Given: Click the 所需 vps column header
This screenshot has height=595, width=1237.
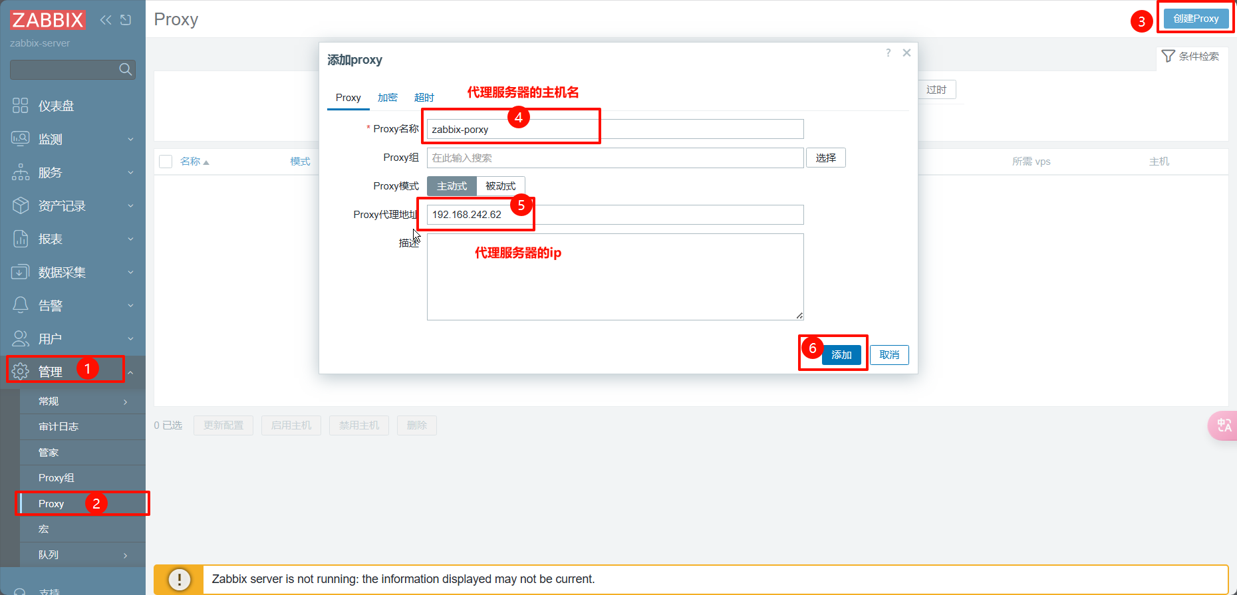Looking at the screenshot, I should click(1031, 162).
